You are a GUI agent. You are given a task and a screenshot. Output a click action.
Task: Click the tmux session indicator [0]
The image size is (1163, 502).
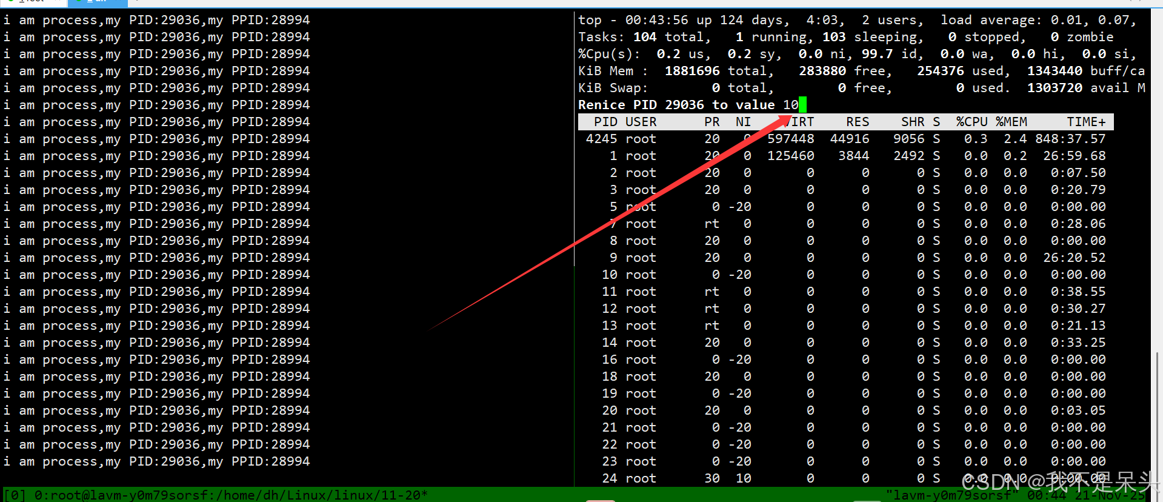coord(15,495)
